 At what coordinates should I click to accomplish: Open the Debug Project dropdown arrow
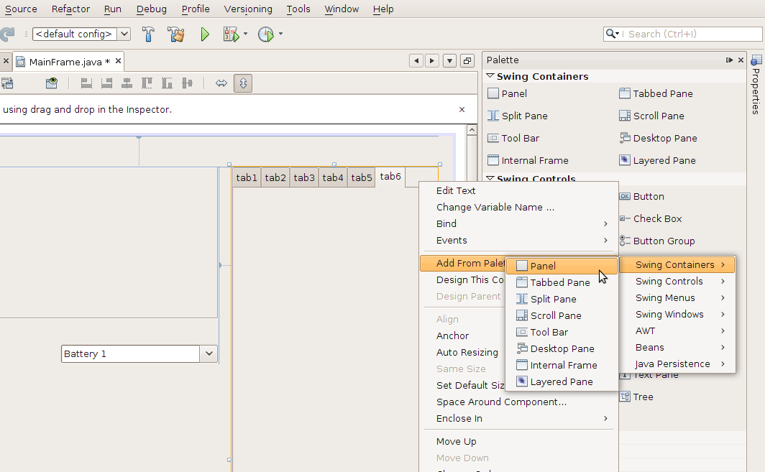click(245, 34)
